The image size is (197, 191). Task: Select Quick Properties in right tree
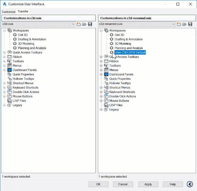coord(120,79)
